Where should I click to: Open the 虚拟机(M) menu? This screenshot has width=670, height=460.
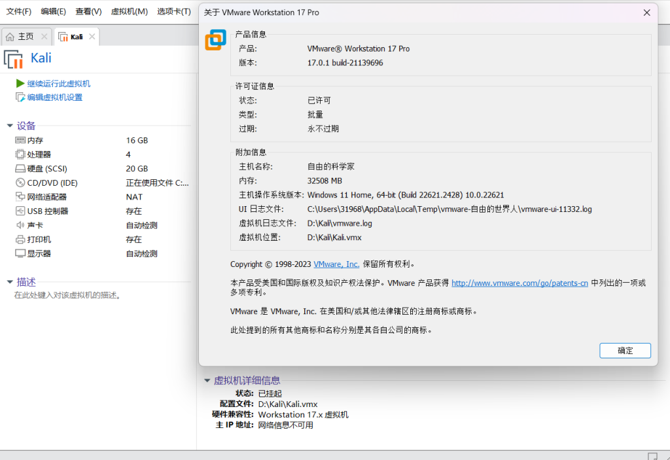[x=130, y=12]
